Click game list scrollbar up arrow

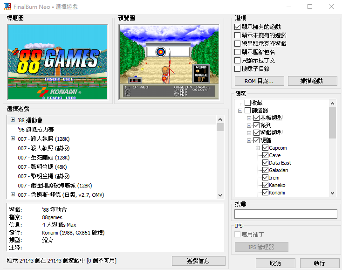[x=220, y=119]
